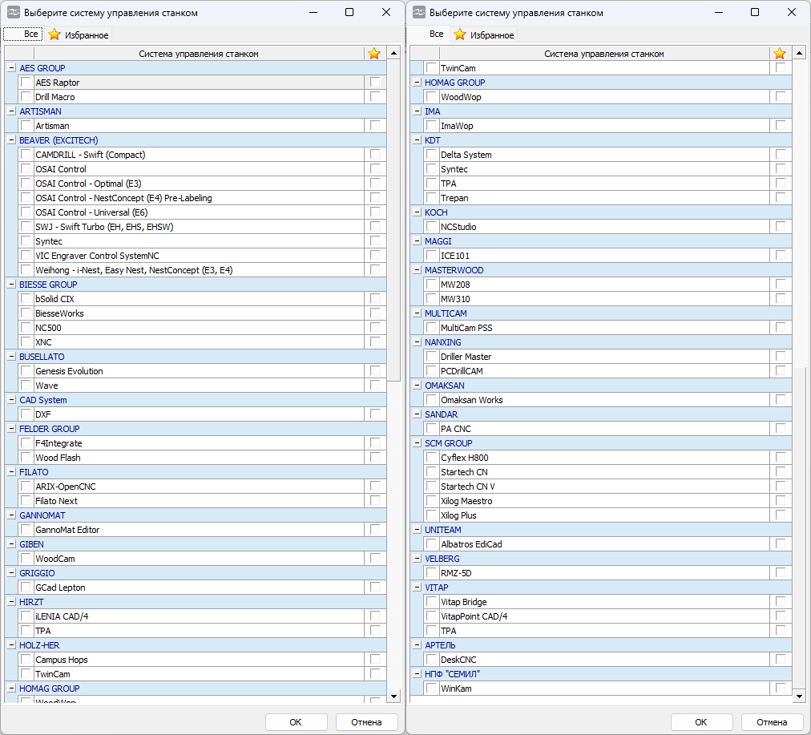Click the star icon on right window's Избранное tab
This screenshot has width=811, height=735.
point(460,35)
